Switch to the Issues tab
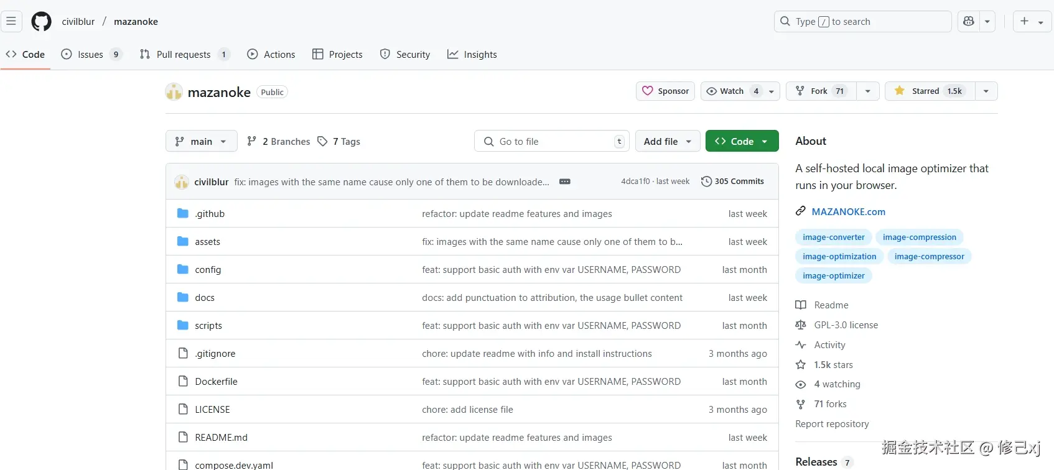This screenshot has height=470, width=1054. tap(91, 54)
